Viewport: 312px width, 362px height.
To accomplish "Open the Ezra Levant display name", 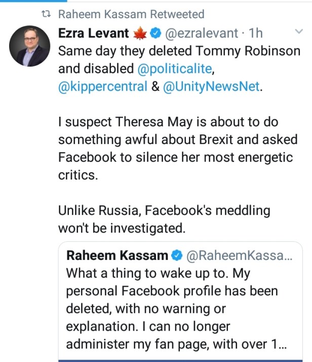I will pos(94,34).
